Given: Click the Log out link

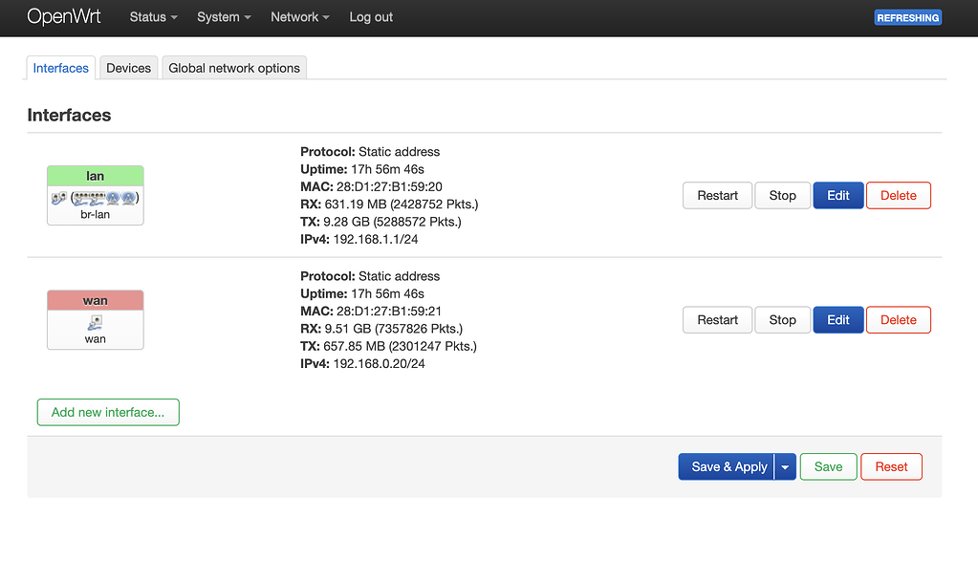Looking at the screenshot, I should coord(370,17).
